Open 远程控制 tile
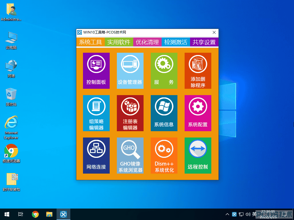The image size is (294, 220). 198,156
